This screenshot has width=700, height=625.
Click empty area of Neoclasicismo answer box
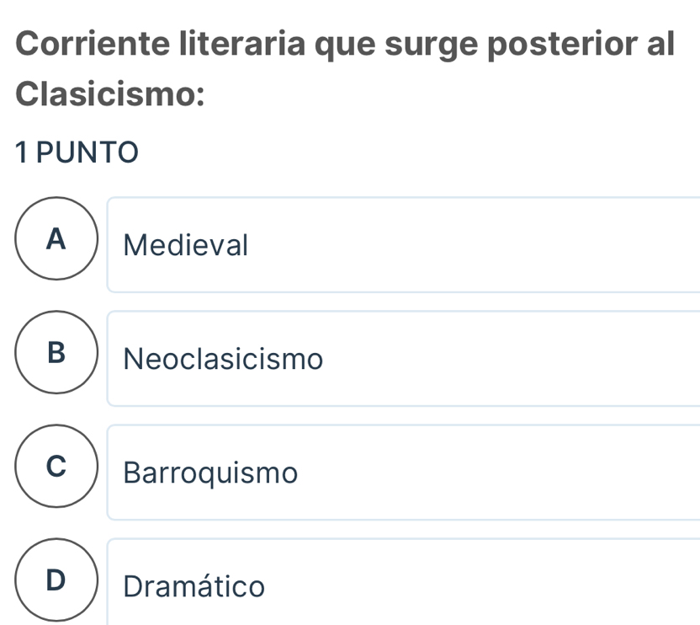click(x=505, y=360)
